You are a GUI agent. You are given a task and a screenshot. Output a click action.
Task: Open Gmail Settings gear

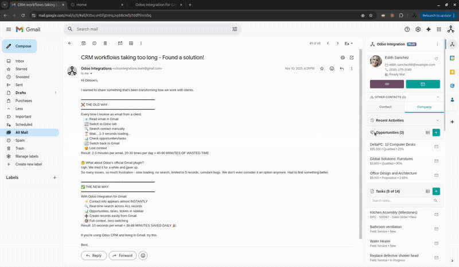coord(418,29)
